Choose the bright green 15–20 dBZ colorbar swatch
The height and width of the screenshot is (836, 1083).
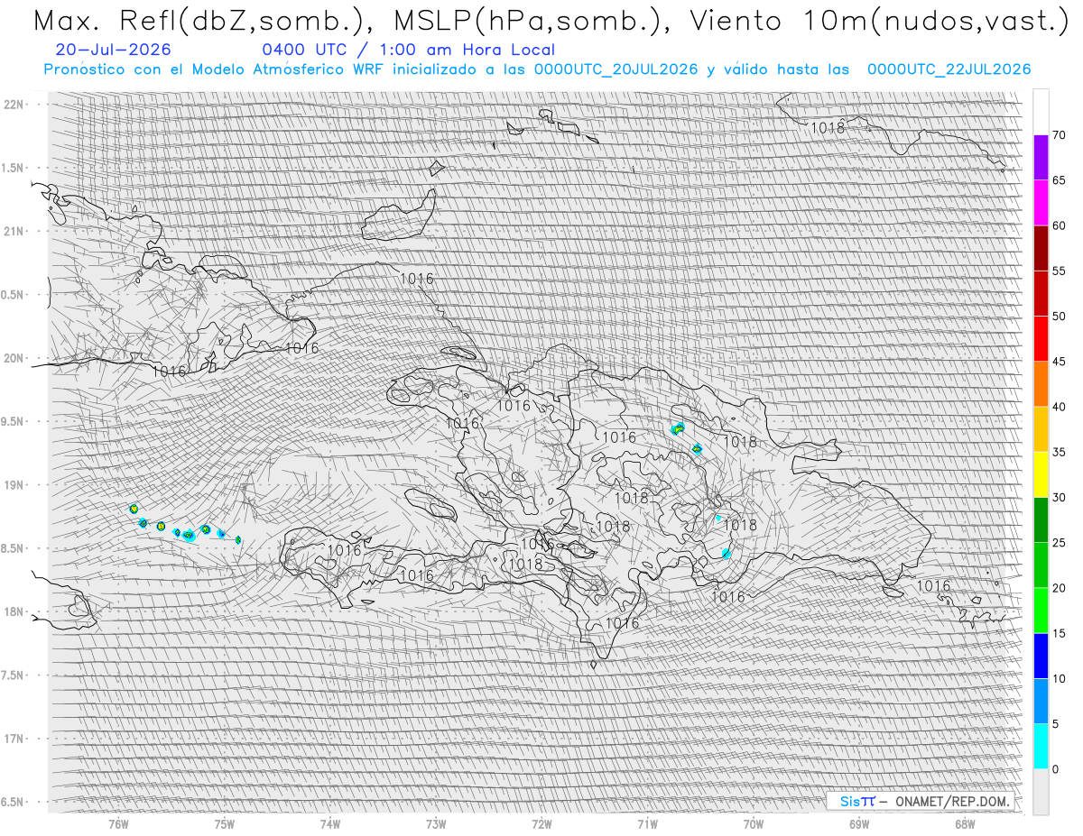coord(1041,611)
